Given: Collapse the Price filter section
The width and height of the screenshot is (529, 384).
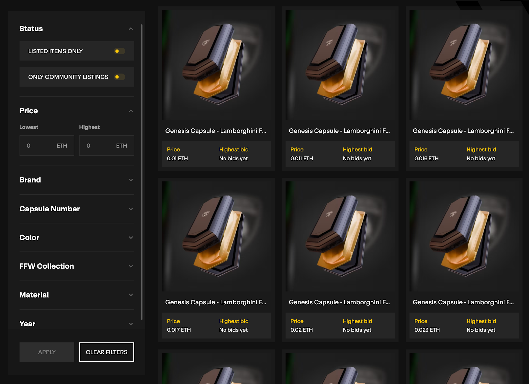Looking at the screenshot, I should (x=131, y=111).
